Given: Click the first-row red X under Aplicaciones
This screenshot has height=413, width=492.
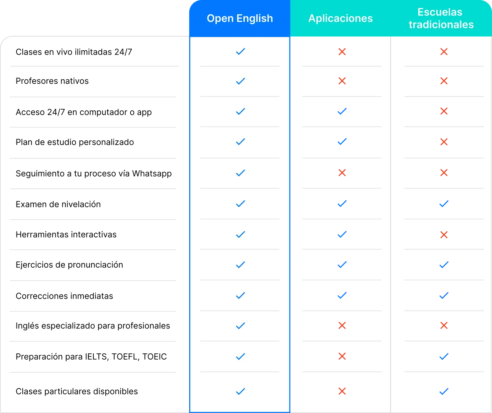Looking at the screenshot, I should (342, 51).
